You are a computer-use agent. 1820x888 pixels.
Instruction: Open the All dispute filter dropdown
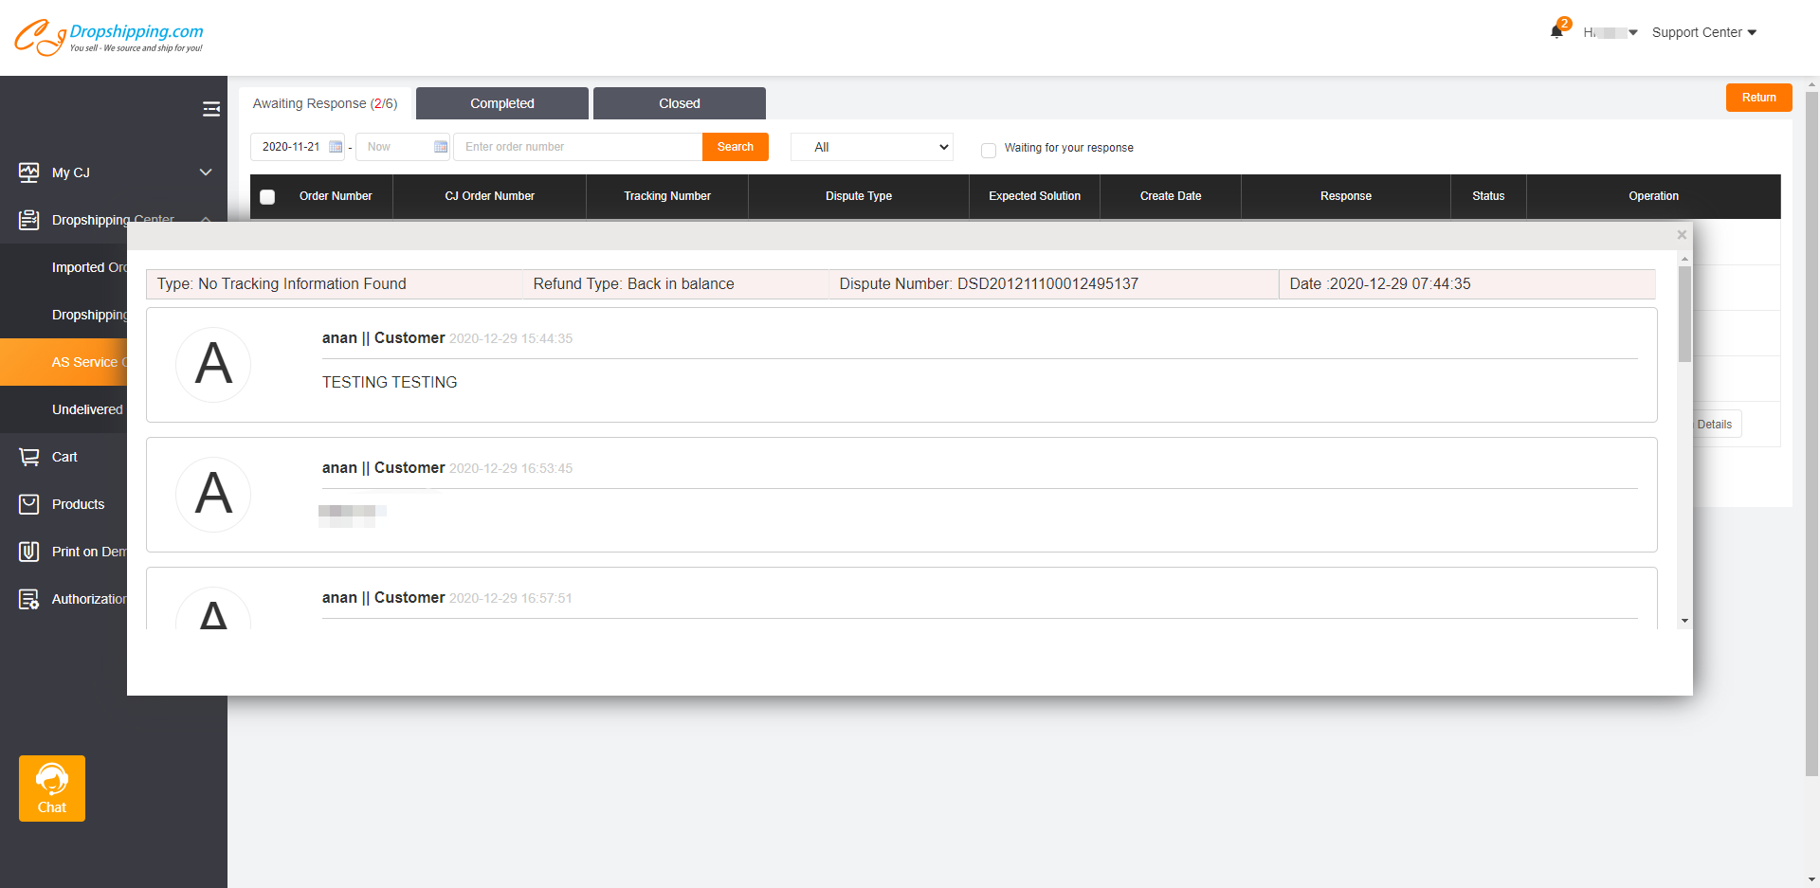[x=871, y=147]
